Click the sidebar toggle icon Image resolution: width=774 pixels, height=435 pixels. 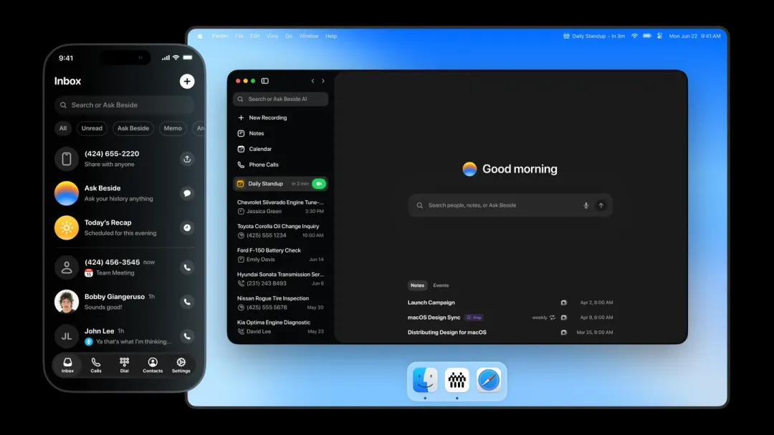265,81
